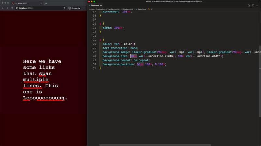Open the Incognito profile indicator
Image resolution: width=261 pixels, height=146 pixels.
coord(74,8)
